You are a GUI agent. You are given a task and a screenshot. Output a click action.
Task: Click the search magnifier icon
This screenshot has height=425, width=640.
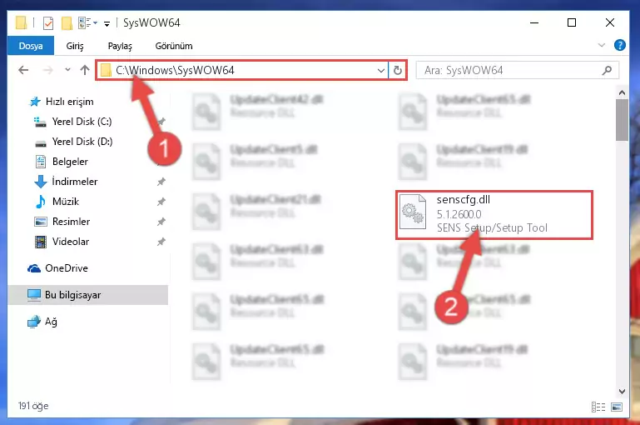[x=607, y=70]
